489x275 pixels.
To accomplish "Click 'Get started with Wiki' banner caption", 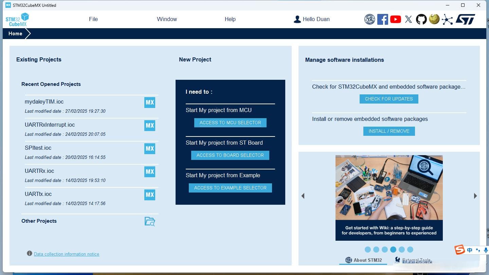I will click(x=389, y=231).
